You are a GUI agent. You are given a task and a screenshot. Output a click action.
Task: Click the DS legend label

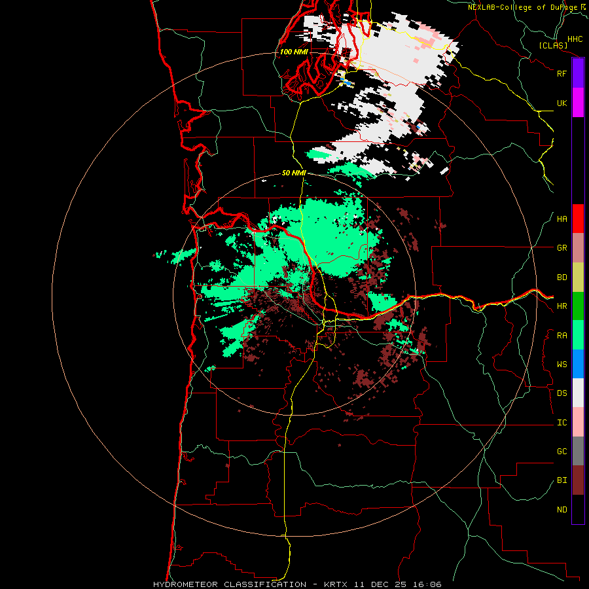(562, 393)
